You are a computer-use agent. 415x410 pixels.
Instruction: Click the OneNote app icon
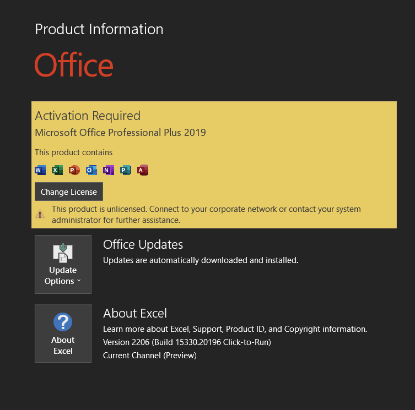coord(109,170)
